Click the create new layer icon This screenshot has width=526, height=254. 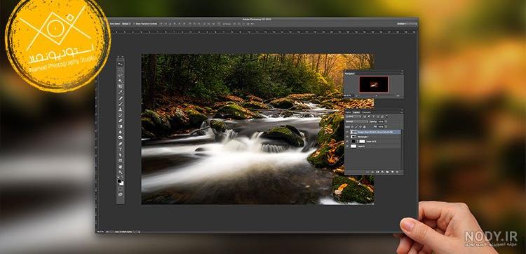pos(392,172)
